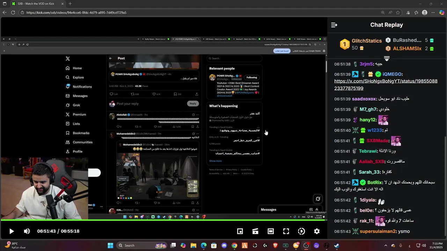This screenshot has height=251, width=447.
Task: Open GlitchStatics leaderboard entry
Action: [361, 44]
